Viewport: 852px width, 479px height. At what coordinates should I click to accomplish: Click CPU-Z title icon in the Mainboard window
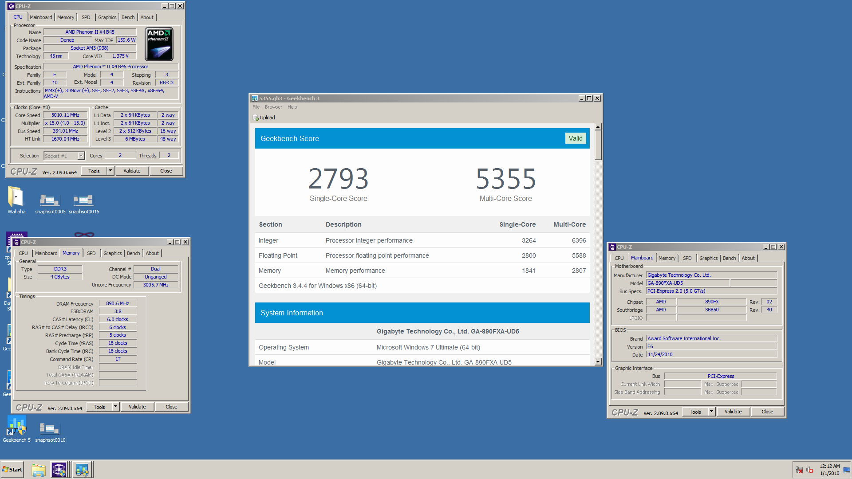612,247
